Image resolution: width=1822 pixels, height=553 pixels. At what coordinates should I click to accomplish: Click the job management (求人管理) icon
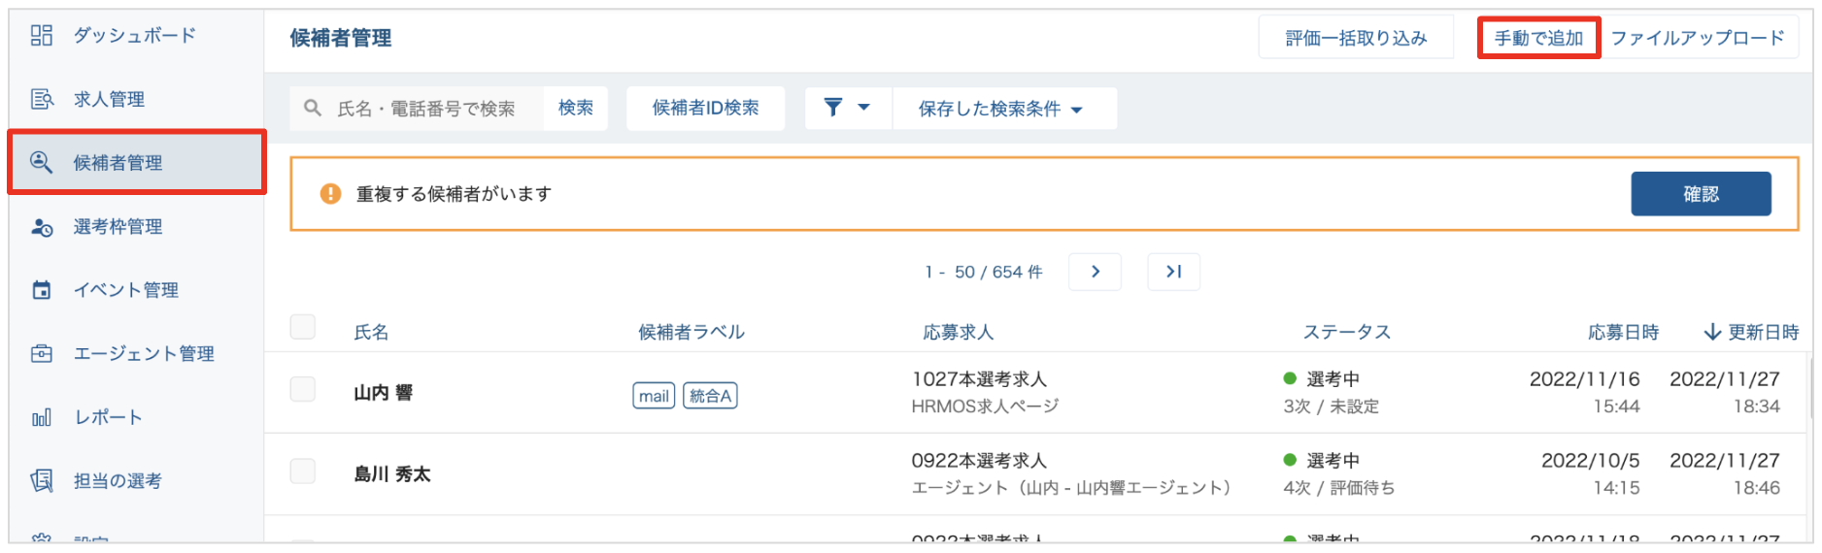tap(42, 99)
